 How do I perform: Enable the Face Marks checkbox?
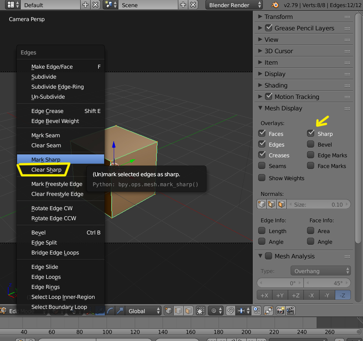311,166
